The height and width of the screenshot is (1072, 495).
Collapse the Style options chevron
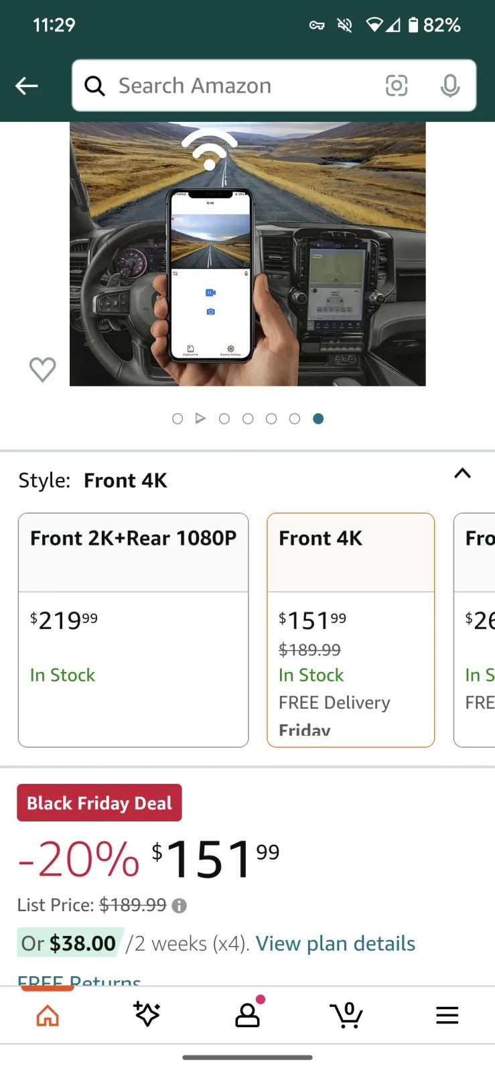[x=462, y=474]
